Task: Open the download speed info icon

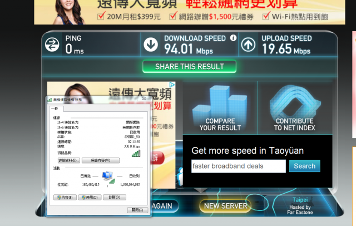Action: (x=233, y=38)
